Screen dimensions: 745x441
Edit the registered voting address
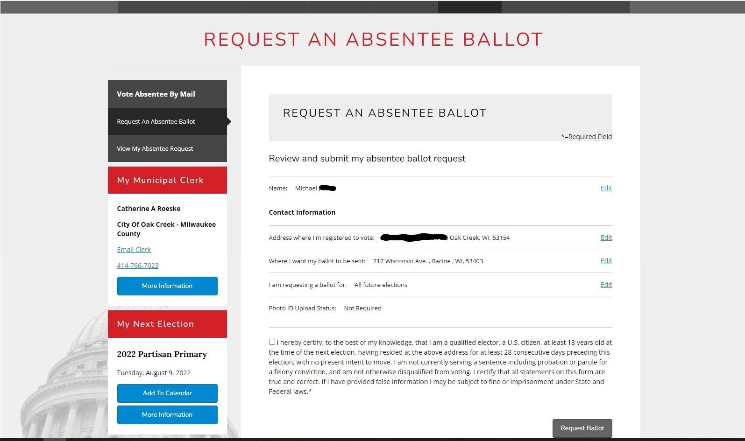(x=606, y=238)
